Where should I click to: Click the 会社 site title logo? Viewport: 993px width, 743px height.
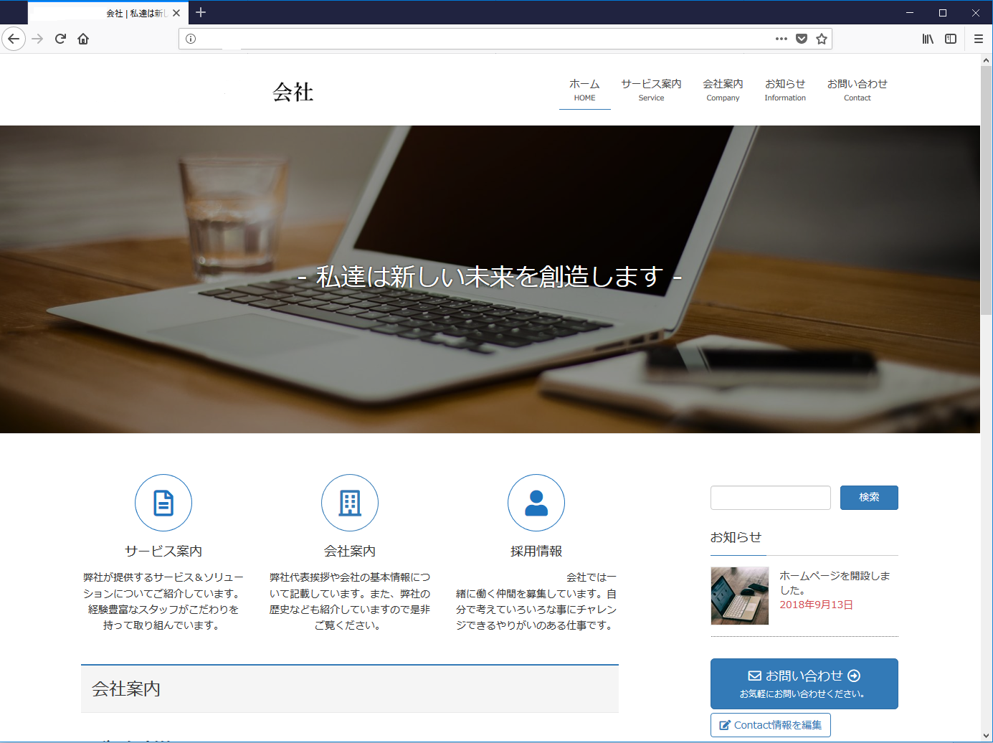(x=293, y=92)
